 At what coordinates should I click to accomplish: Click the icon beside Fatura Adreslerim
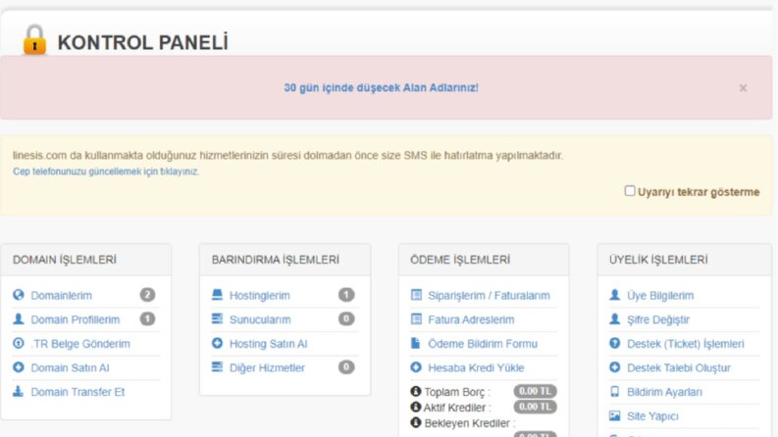pyautogui.click(x=416, y=319)
